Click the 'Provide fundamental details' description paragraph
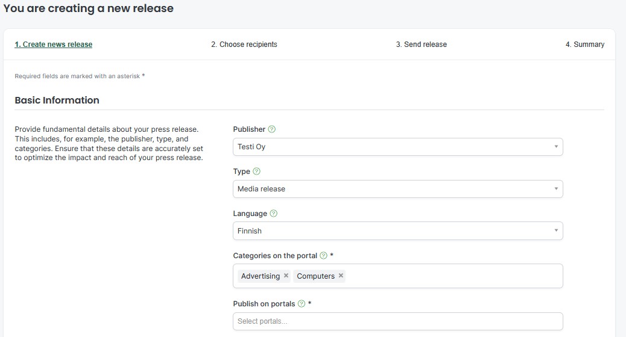Screen dimensions: 626x337 [109, 143]
